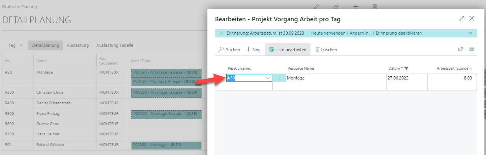The height and width of the screenshot is (155, 486).
Task: Sort by the Datum column header
Action: pos(398,68)
